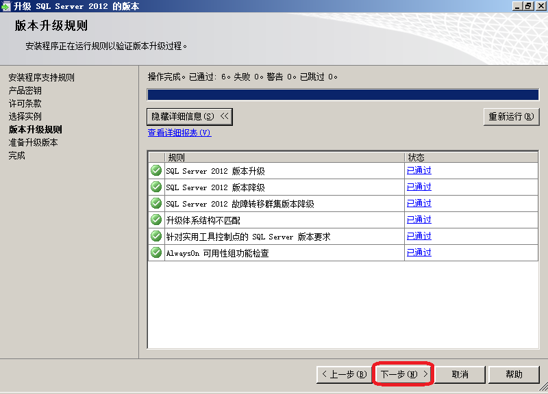Click the green check icon for AlwaysOn 可用性组功能检查

click(156, 252)
